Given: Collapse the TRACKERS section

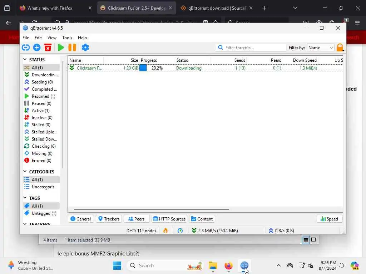Looking at the screenshot, I should click(x=25, y=224).
